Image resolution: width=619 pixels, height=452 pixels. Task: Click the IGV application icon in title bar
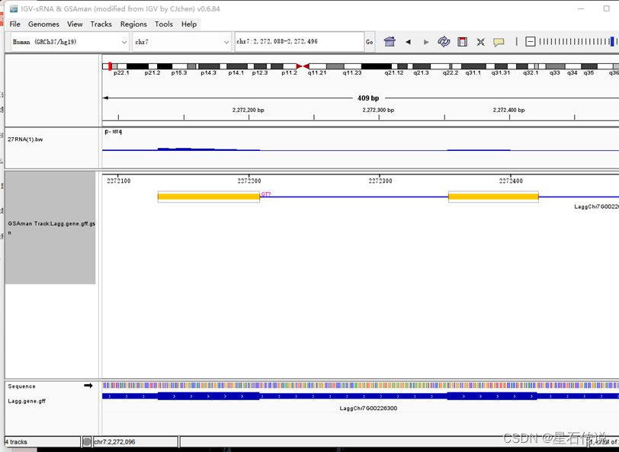tap(14, 8)
